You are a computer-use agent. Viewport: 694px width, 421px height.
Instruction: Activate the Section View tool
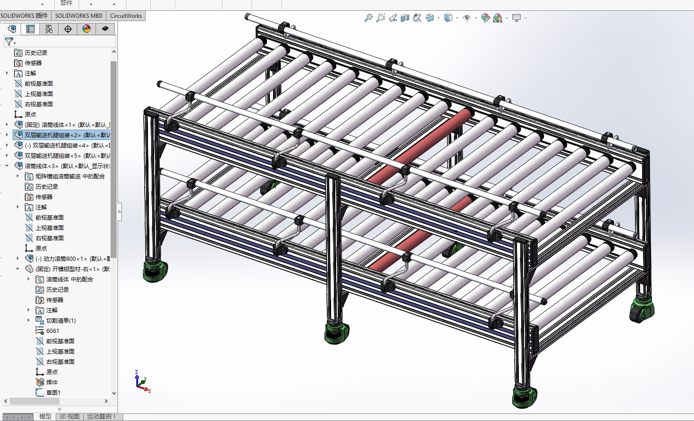(x=405, y=18)
